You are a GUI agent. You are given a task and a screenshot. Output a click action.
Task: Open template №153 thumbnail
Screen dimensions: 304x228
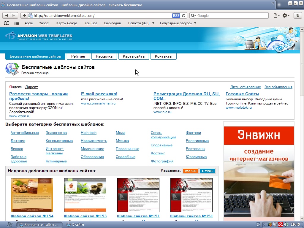[85, 195]
